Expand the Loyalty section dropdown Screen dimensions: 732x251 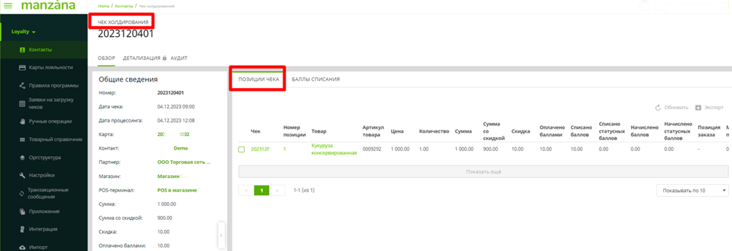[x=24, y=32]
